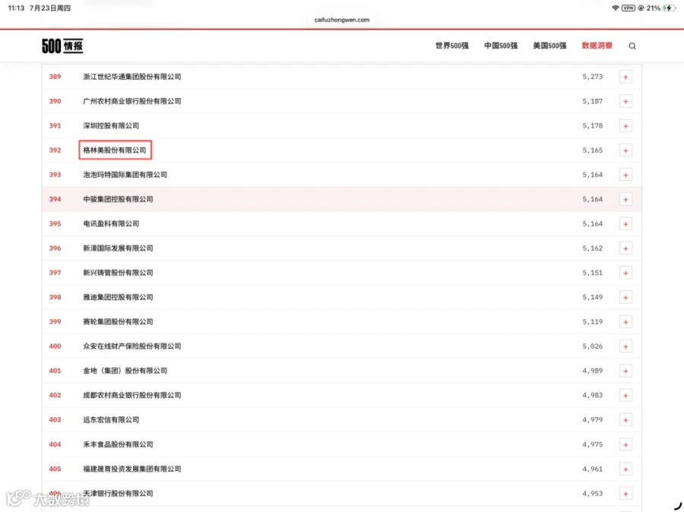Open the 美国500强 menu
The height and width of the screenshot is (512, 684).
click(x=549, y=46)
